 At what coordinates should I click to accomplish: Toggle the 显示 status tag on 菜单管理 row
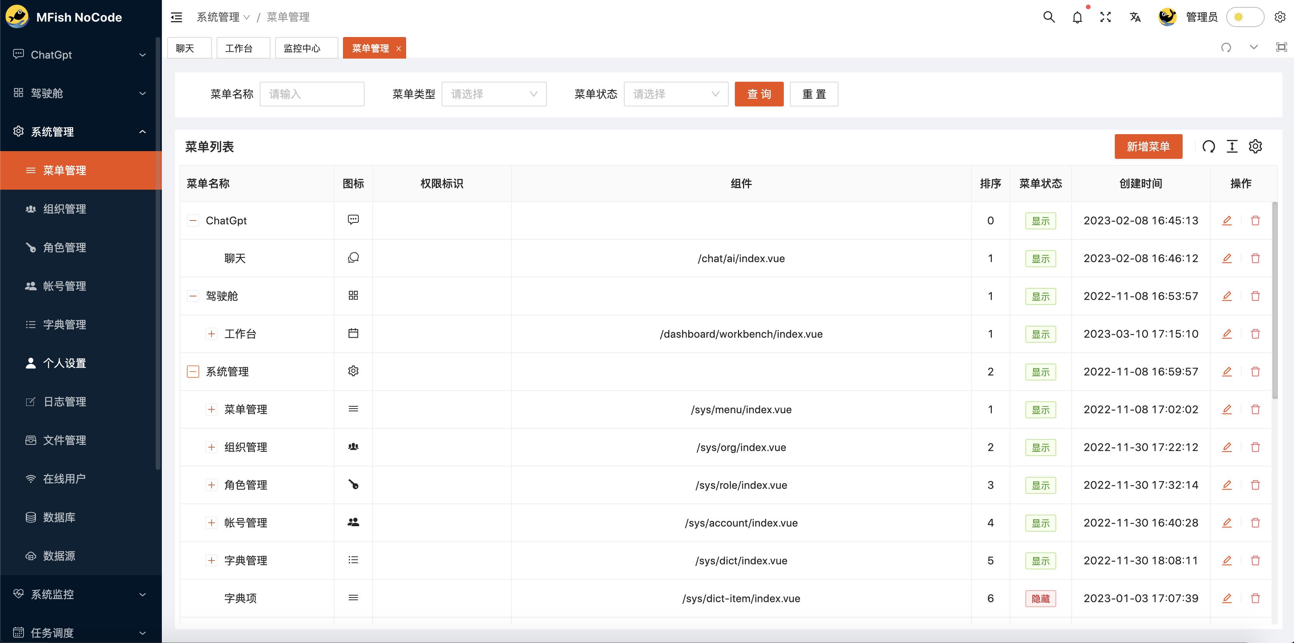click(1040, 409)
